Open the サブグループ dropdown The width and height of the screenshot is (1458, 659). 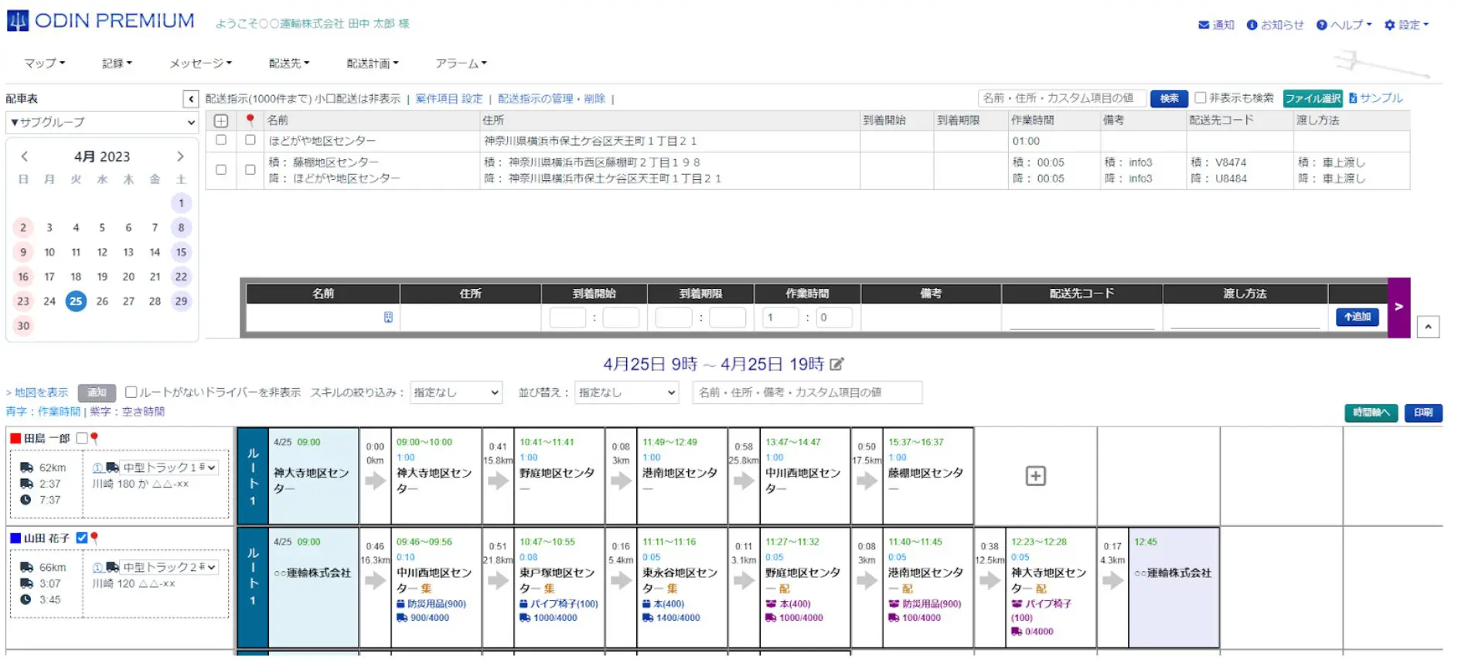point(102,122)
